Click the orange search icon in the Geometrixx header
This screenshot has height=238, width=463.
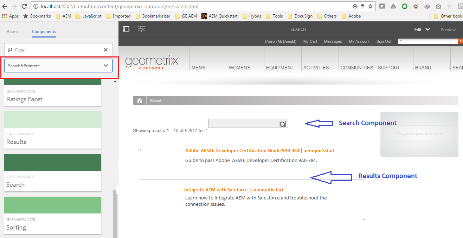coord(461,41)
